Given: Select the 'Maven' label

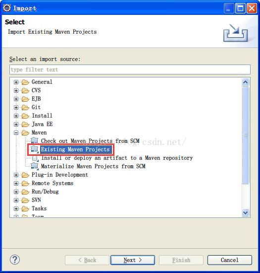Looking at the screenshot, I should [x=39, y=133].
